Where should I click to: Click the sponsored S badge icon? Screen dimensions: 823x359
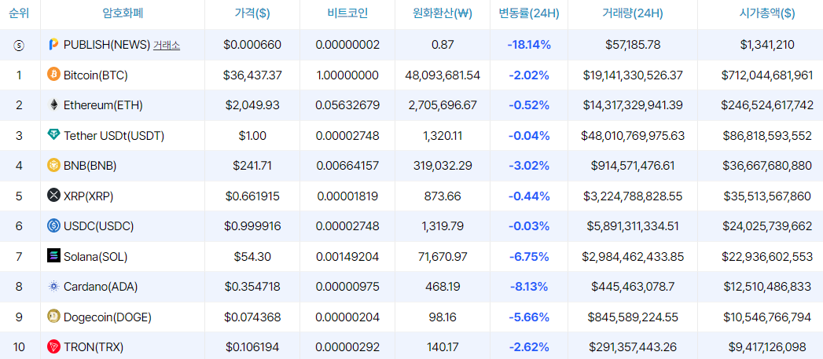[x=19, y=45]
